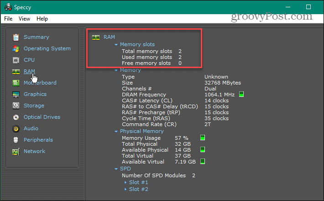Collapse the Memory slots section
This screenshot has width=324, height=201.
(116, 45)
